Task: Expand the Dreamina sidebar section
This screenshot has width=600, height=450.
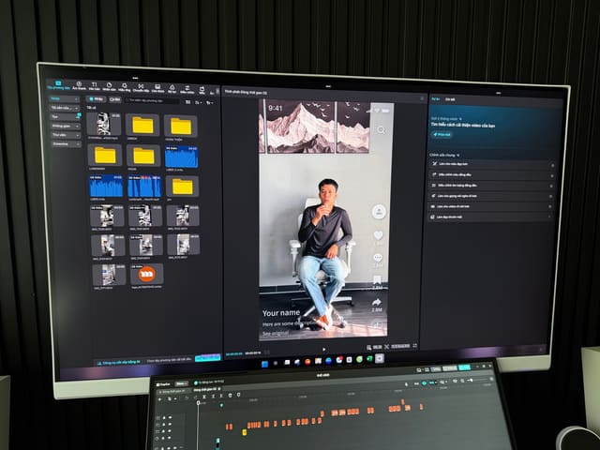Action: [67, 144]
